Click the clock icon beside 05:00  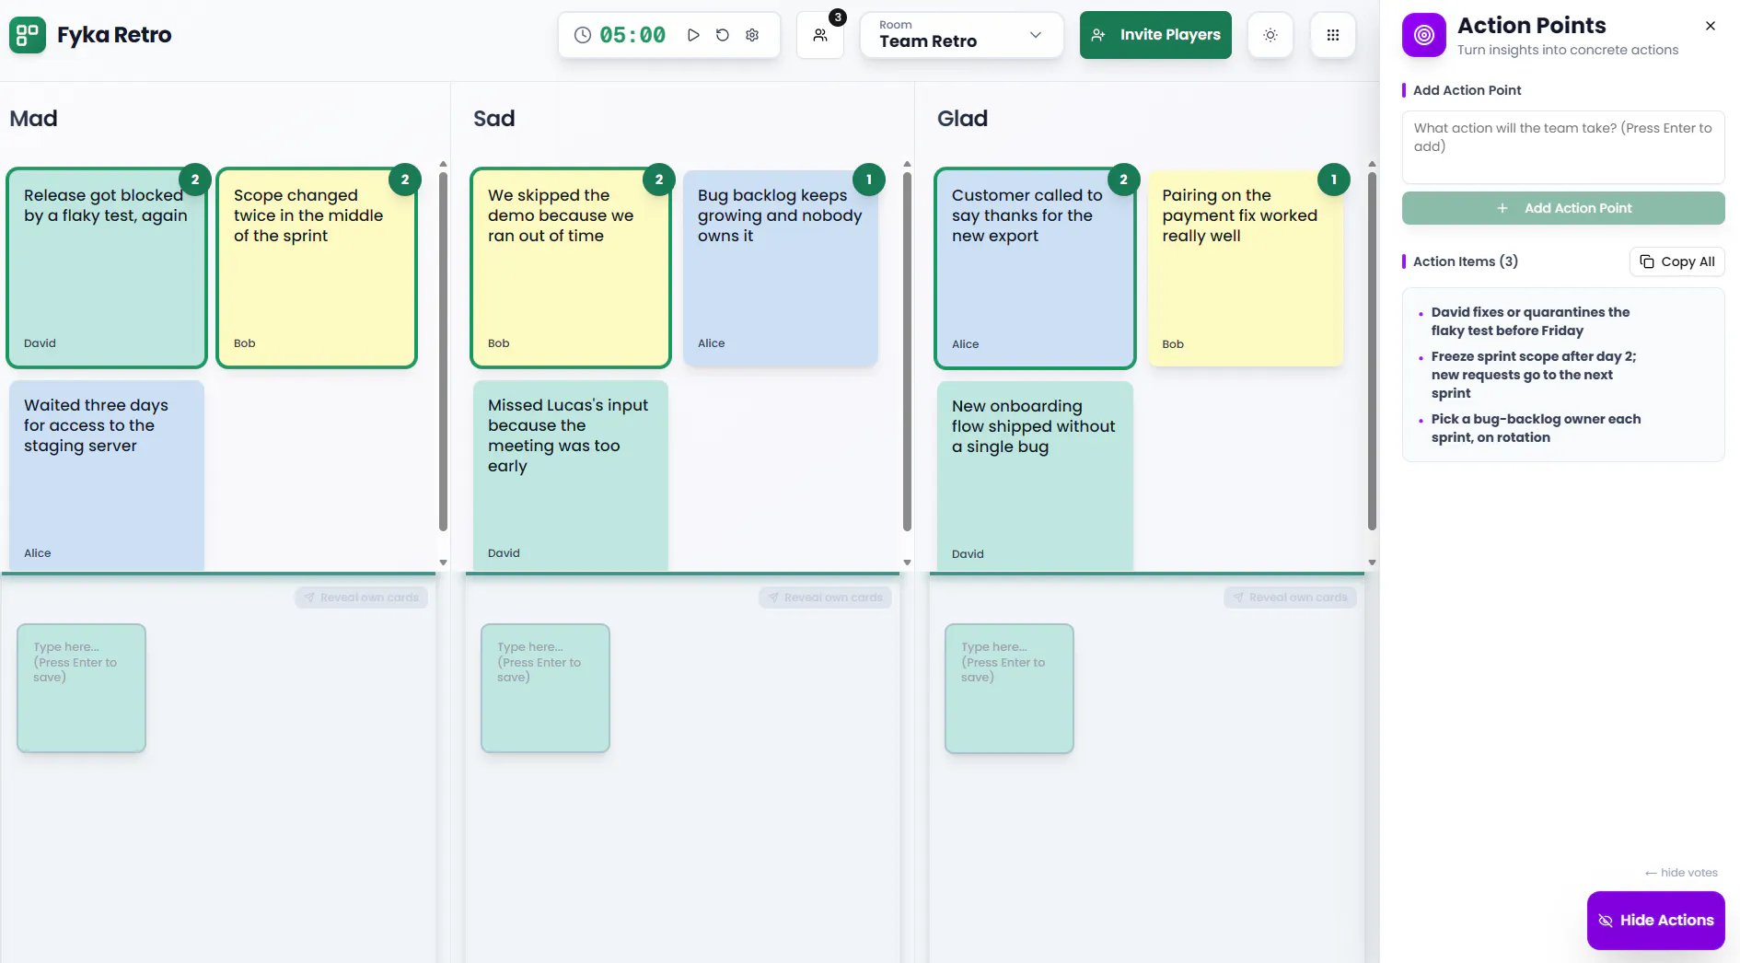[582, 35]
